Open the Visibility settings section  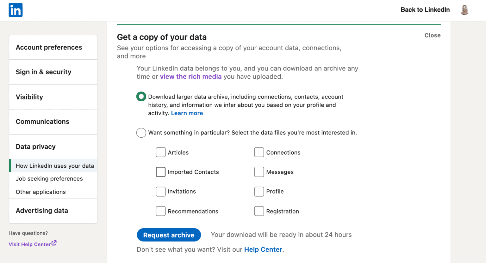tap(29, 97)
